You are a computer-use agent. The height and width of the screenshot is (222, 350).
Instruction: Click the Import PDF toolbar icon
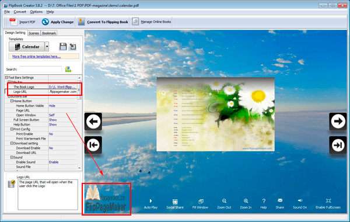pos(13,22)
